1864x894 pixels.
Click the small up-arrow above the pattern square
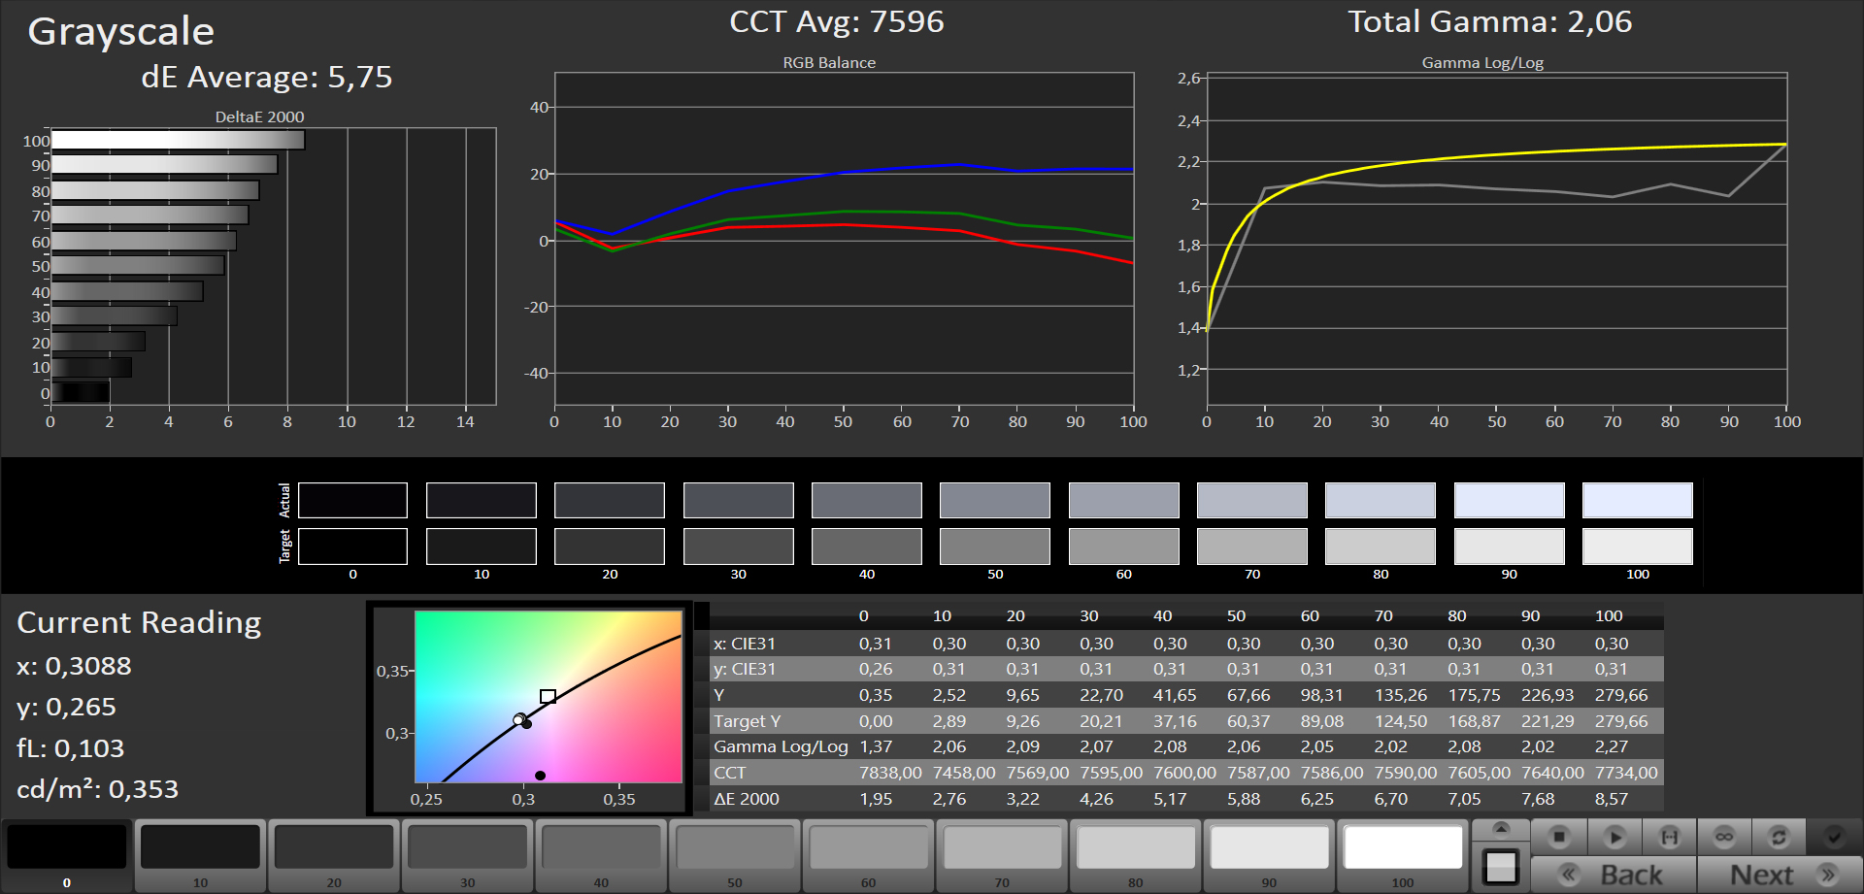(x=1501, y=829)
